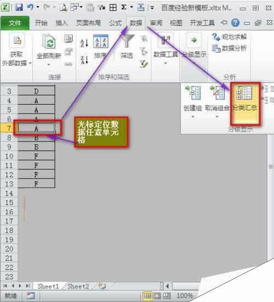Click the macro recording icon in status bar

coord(31,295)
